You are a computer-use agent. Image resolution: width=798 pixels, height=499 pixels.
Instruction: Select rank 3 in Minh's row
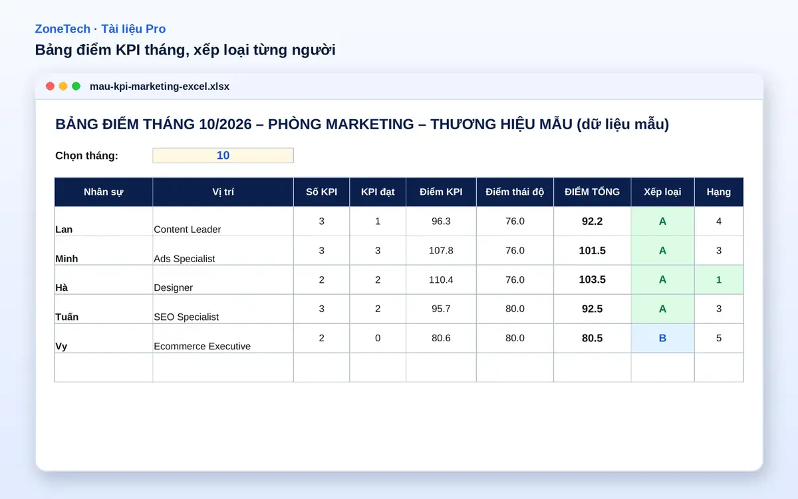point(719,251)
